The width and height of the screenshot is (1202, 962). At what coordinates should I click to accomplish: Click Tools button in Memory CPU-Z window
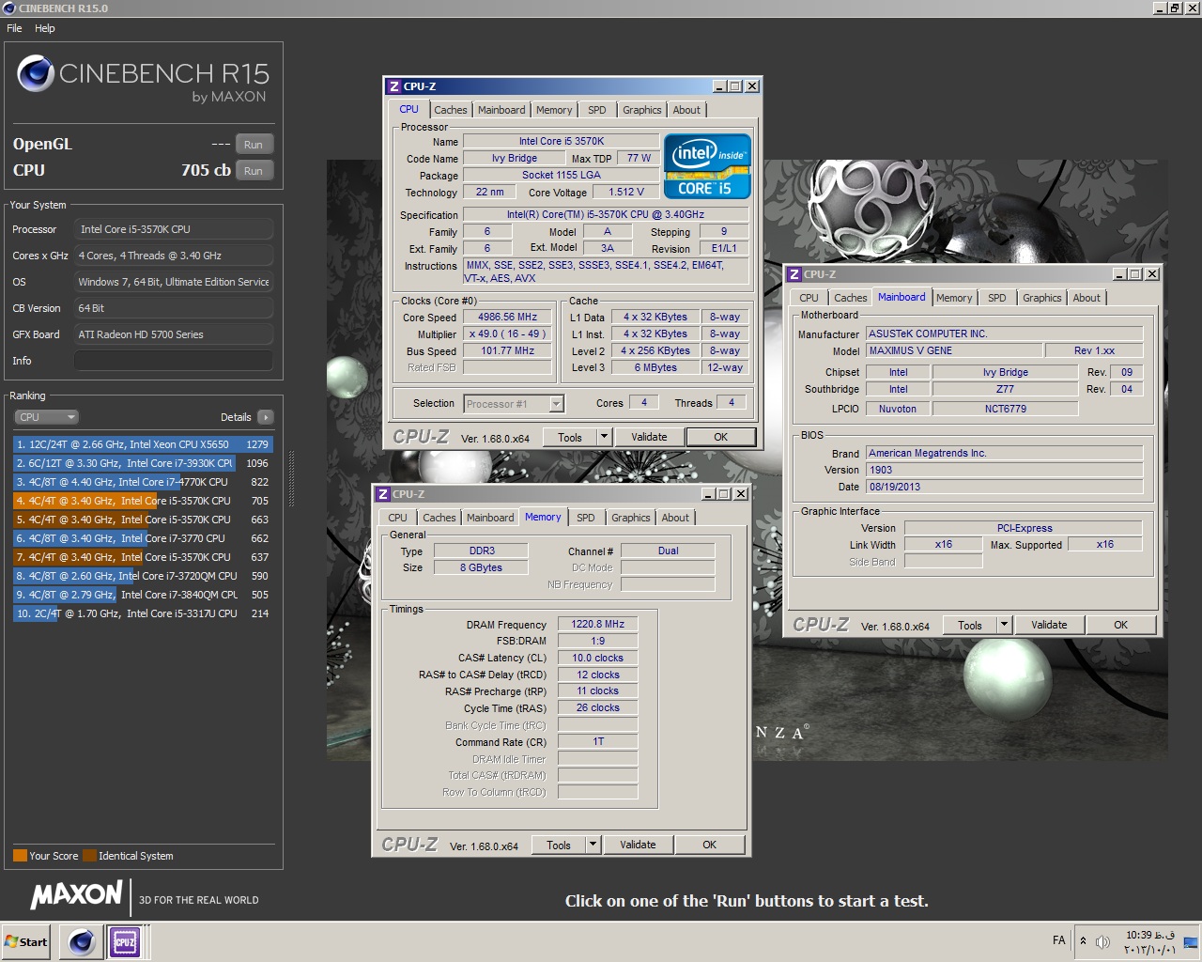click(x=559, y=845)
